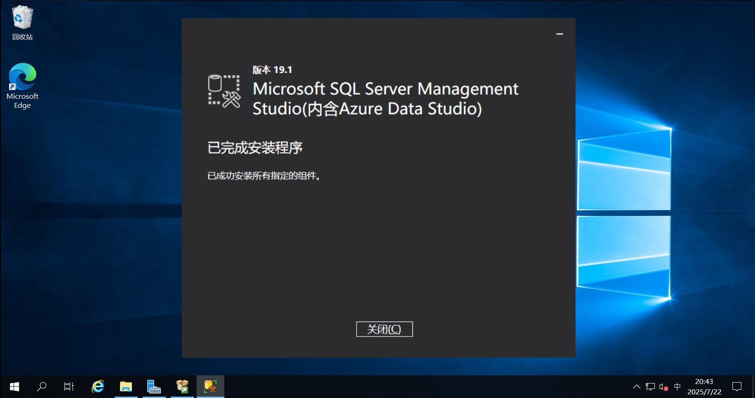Select the Microsoft Edge desktop shortcut
This screenshot has height=398, width=755.
(22, 86)
